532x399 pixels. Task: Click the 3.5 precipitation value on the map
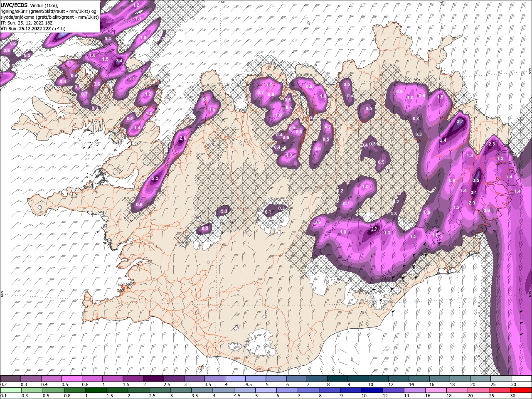476,180
